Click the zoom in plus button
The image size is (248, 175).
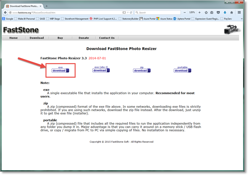[x=199, y=12]
